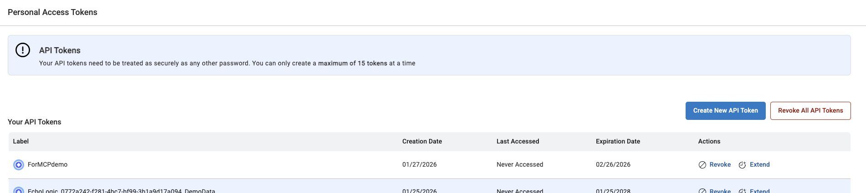
Task: Click the 01/27/2026 creation date cell
Action: (x=419, y=165)
